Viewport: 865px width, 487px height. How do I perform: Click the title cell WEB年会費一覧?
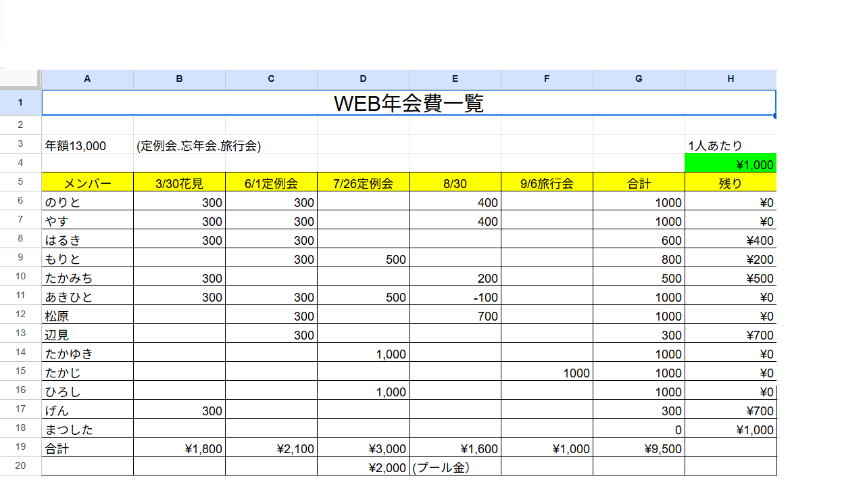409,103
